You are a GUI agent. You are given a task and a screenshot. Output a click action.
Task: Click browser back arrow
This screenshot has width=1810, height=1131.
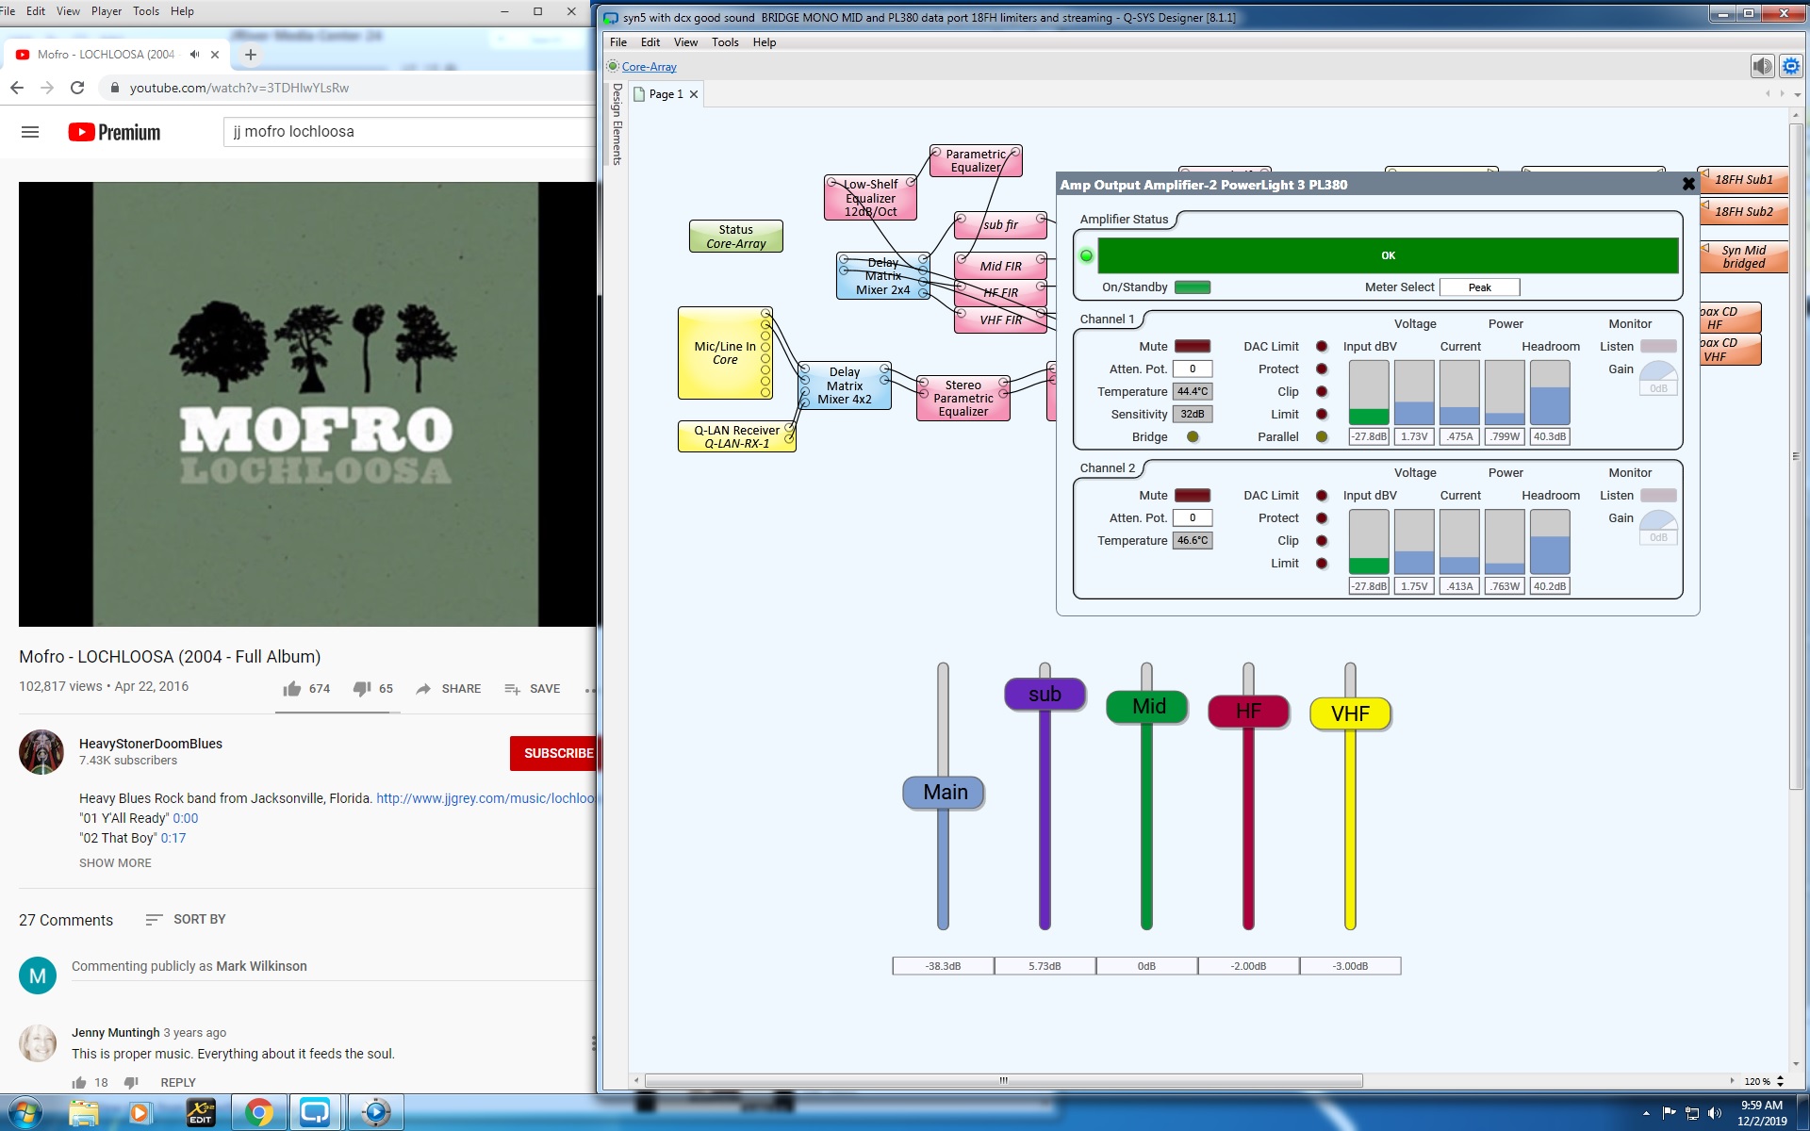17,88
